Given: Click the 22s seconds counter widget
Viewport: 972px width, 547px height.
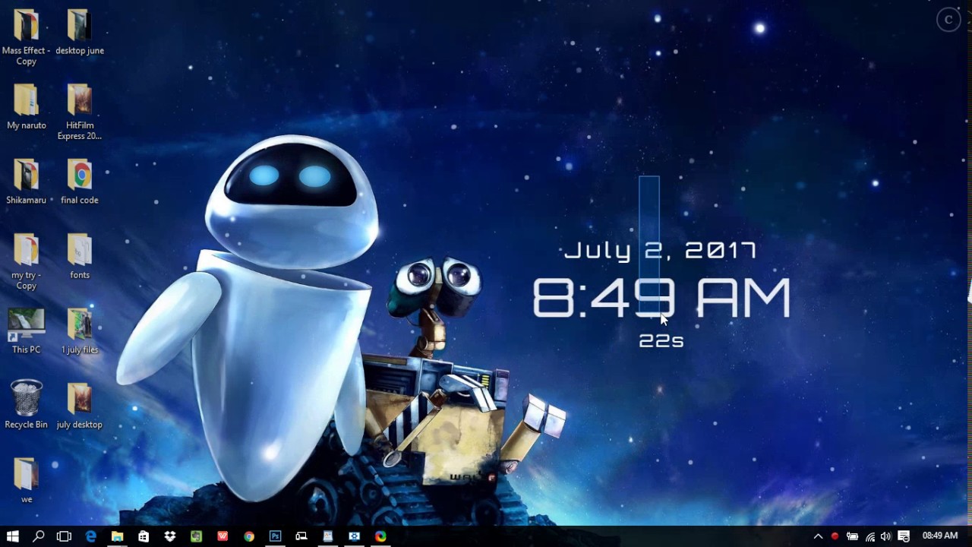Looking at the screenshot, I should (661, 341).
